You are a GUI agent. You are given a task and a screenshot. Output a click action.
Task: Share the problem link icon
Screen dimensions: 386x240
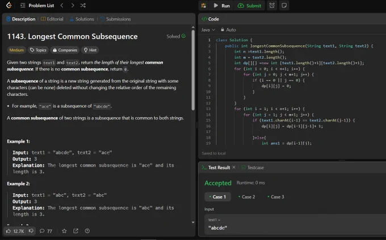coord(76,231)
